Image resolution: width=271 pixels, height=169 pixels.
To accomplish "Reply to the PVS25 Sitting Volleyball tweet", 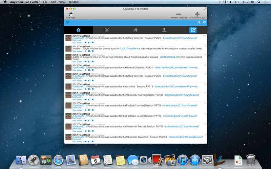I will click(x=85, y=43).
